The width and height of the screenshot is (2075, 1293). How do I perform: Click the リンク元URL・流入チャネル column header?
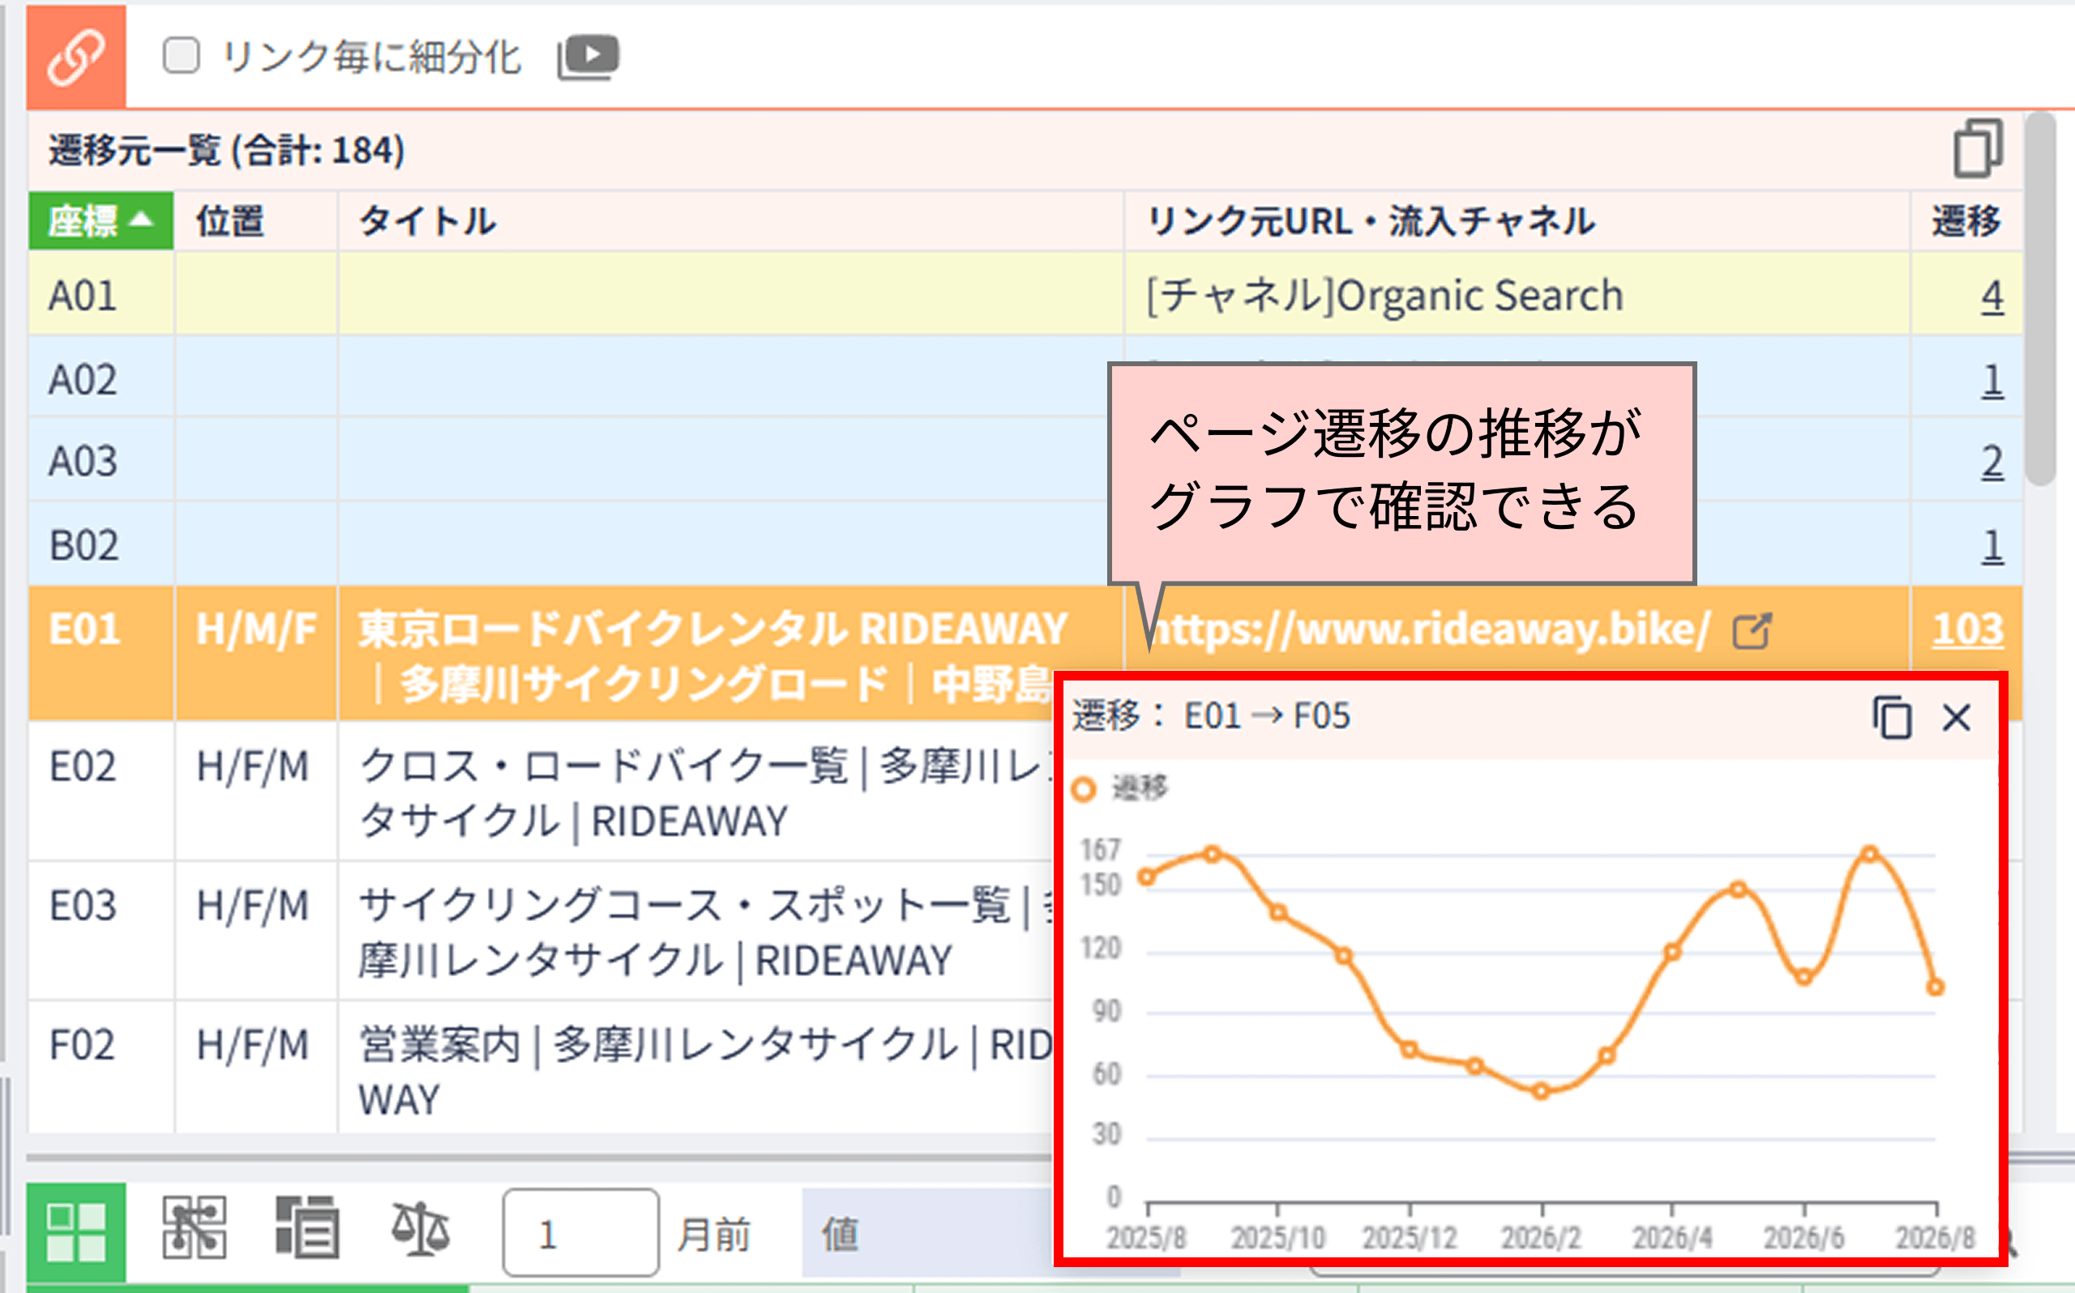tap(1517, 221)
